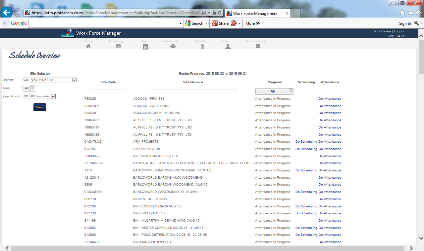The width and height of the screenshot is (424, 251).
Task: Select site name AXIZ WORKGROUP (Pty) LTD
Action: click(156, 156)
